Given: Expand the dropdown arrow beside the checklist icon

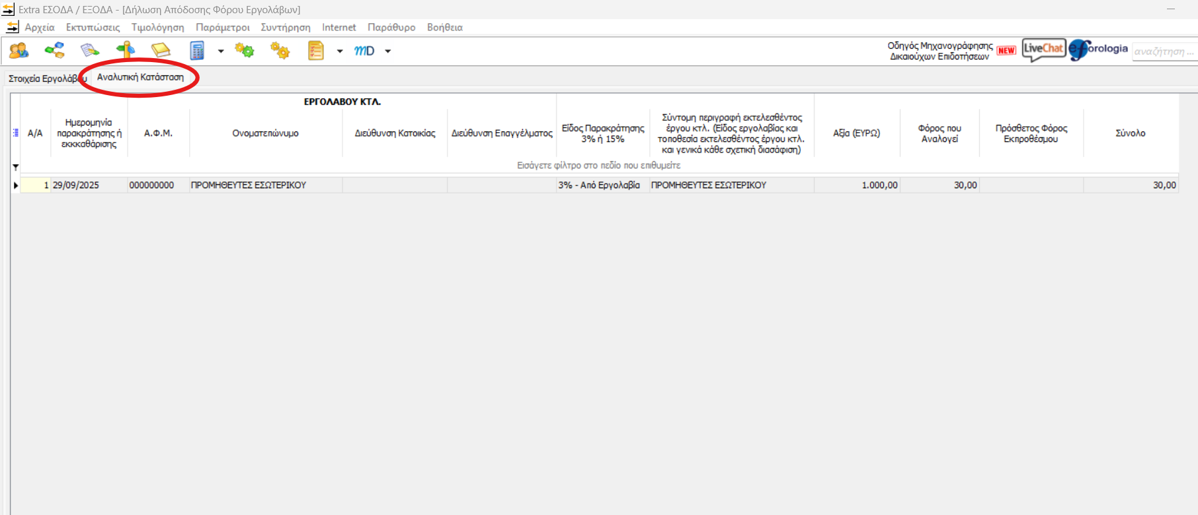Looking at the screenshot, I should [340, 51].
